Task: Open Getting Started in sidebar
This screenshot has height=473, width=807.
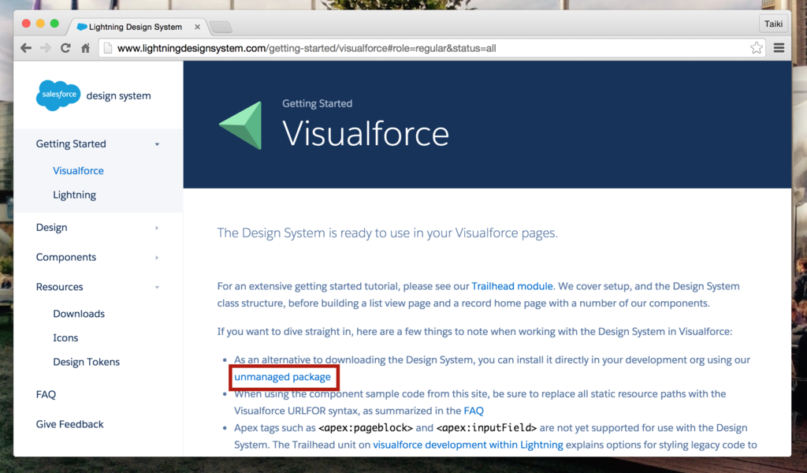Action: tap(71, 144)
